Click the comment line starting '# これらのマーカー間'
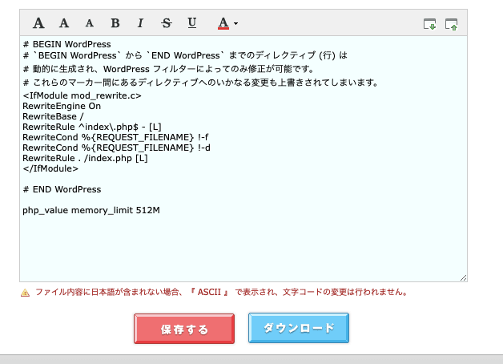503x364 pixels. coord(201,83)
